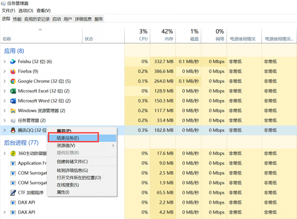This screenshot has width=297, height=219.
Task: Sort by the 磁盘 column header
Action: click(188, 36)
